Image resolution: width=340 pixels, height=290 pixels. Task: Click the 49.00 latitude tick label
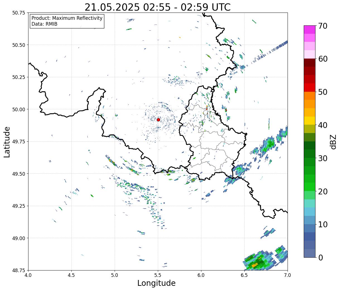18,238
